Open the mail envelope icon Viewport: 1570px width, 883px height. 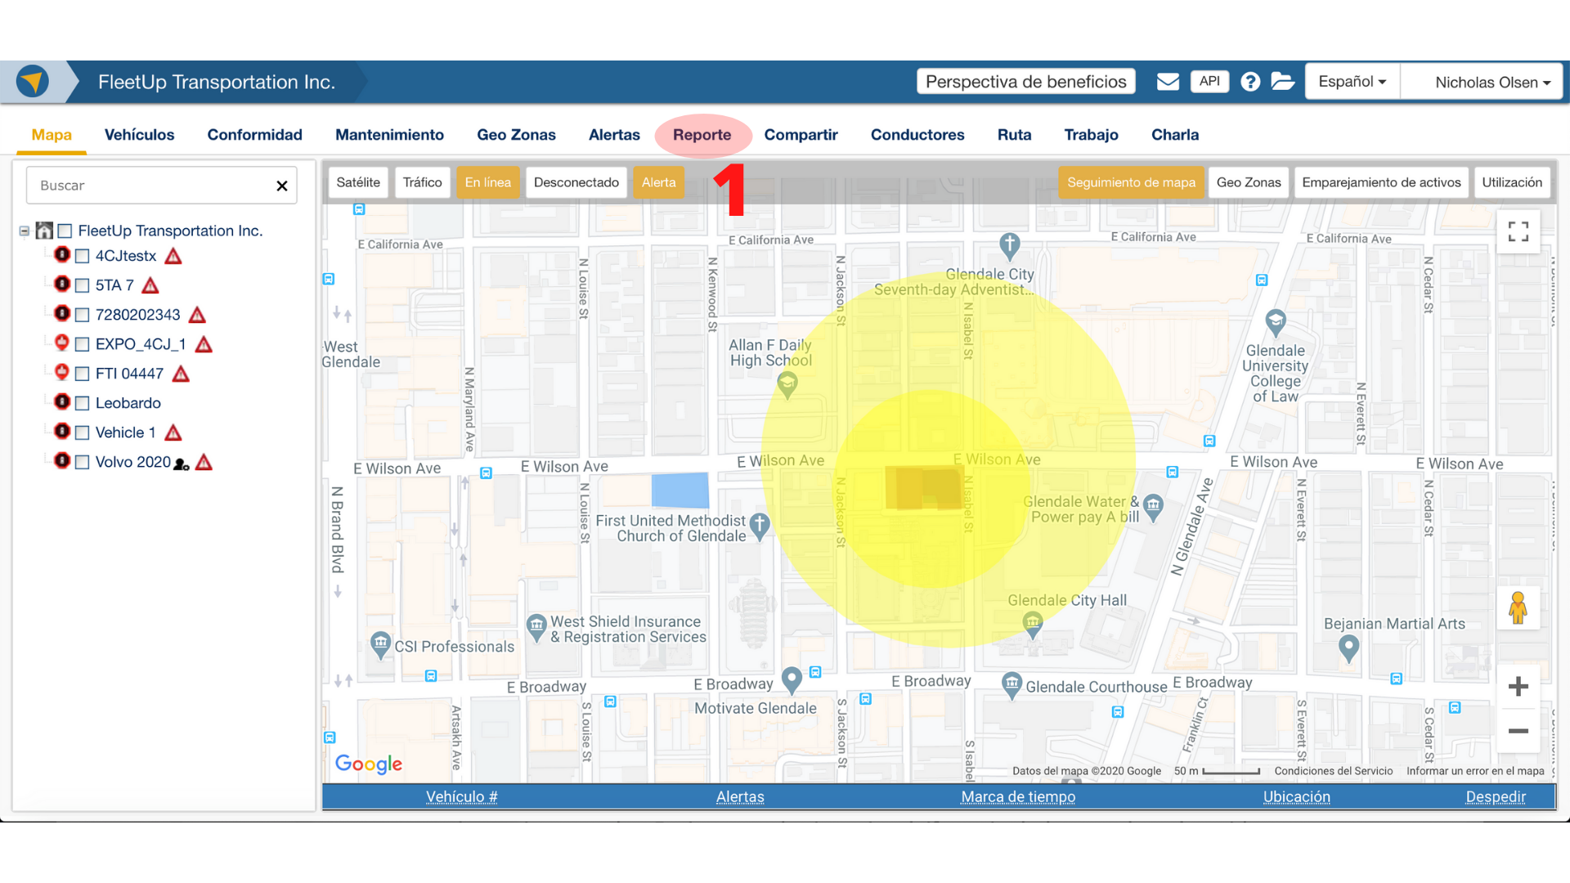point(1168,82)
